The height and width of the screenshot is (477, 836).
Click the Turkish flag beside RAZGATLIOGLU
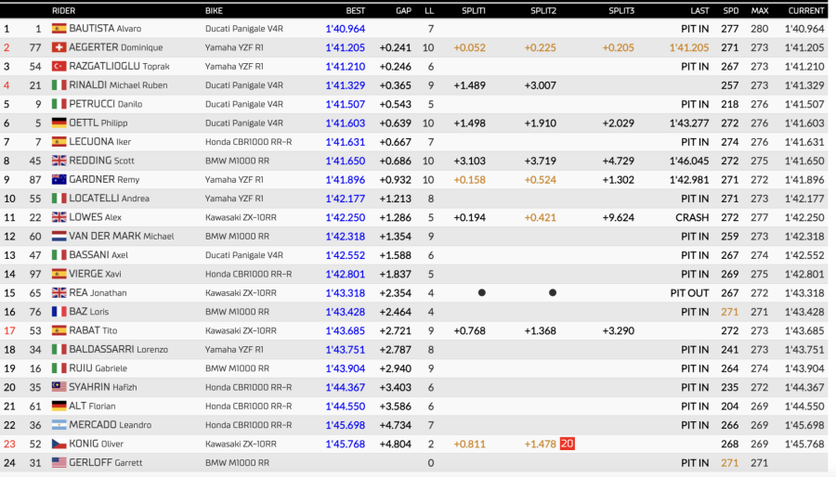(x=59, y=67)
